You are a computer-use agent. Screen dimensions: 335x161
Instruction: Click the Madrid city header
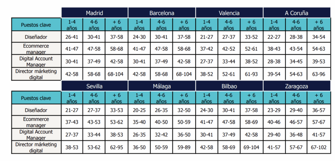(95, 13)
